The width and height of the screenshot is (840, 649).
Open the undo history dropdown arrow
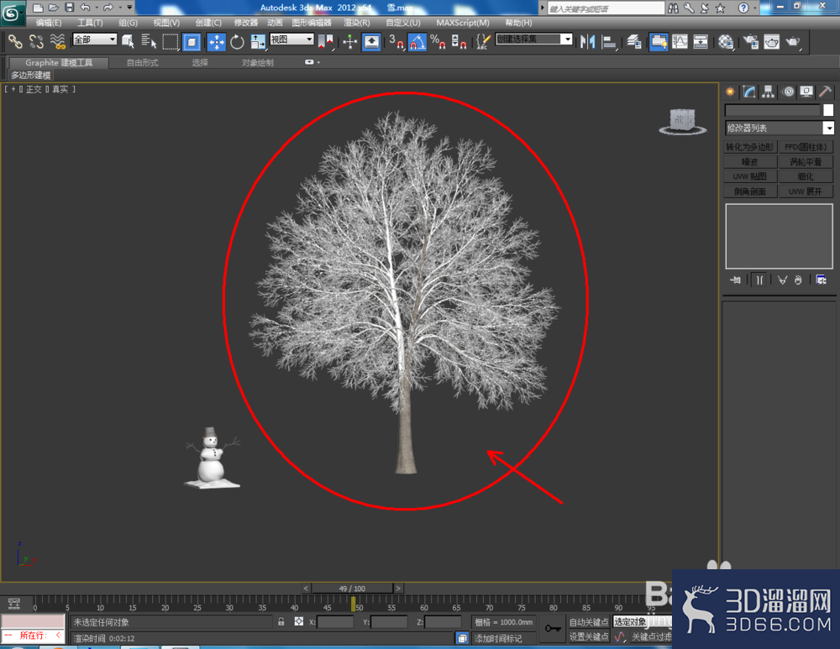tap(97, 8)
